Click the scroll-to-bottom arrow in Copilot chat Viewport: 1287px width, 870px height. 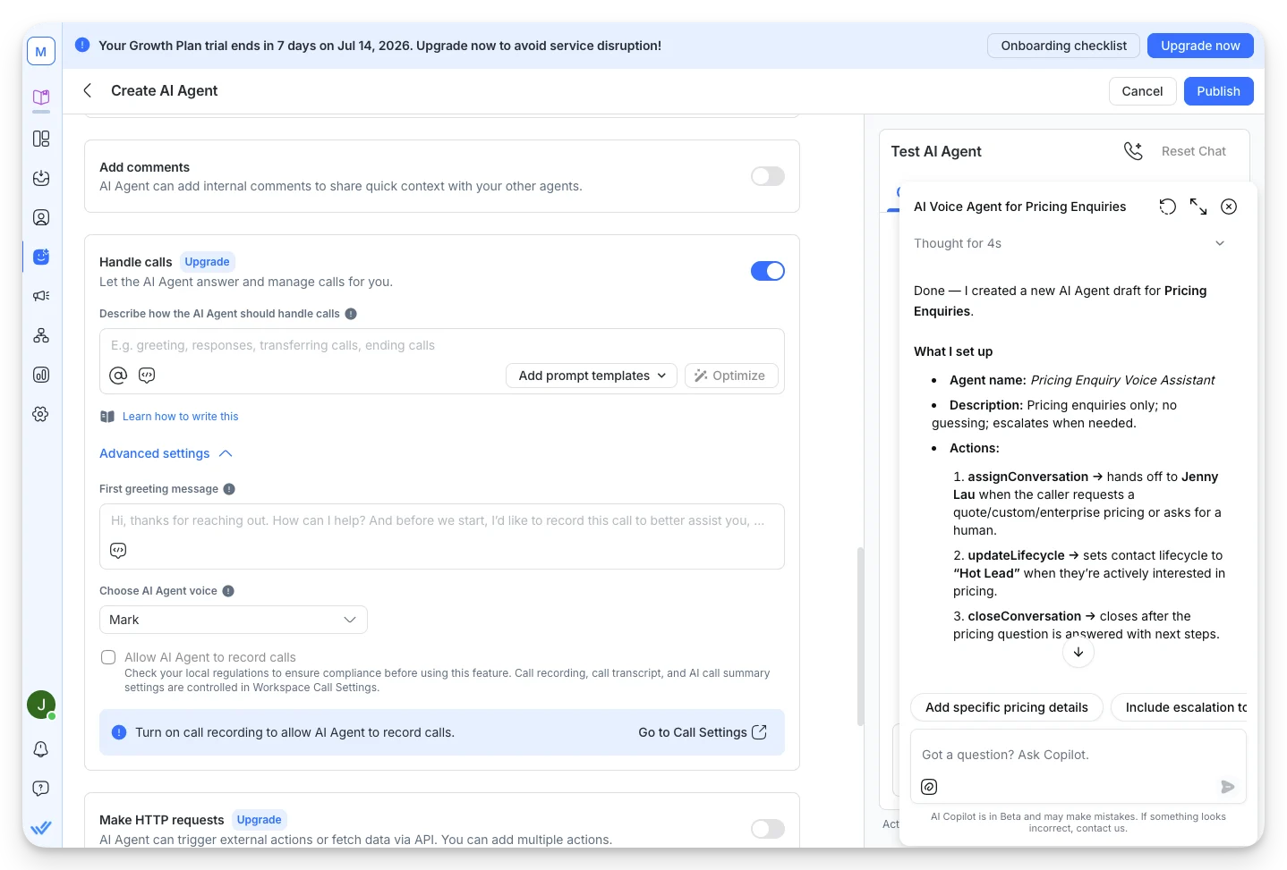click(x=1078, y=652)
